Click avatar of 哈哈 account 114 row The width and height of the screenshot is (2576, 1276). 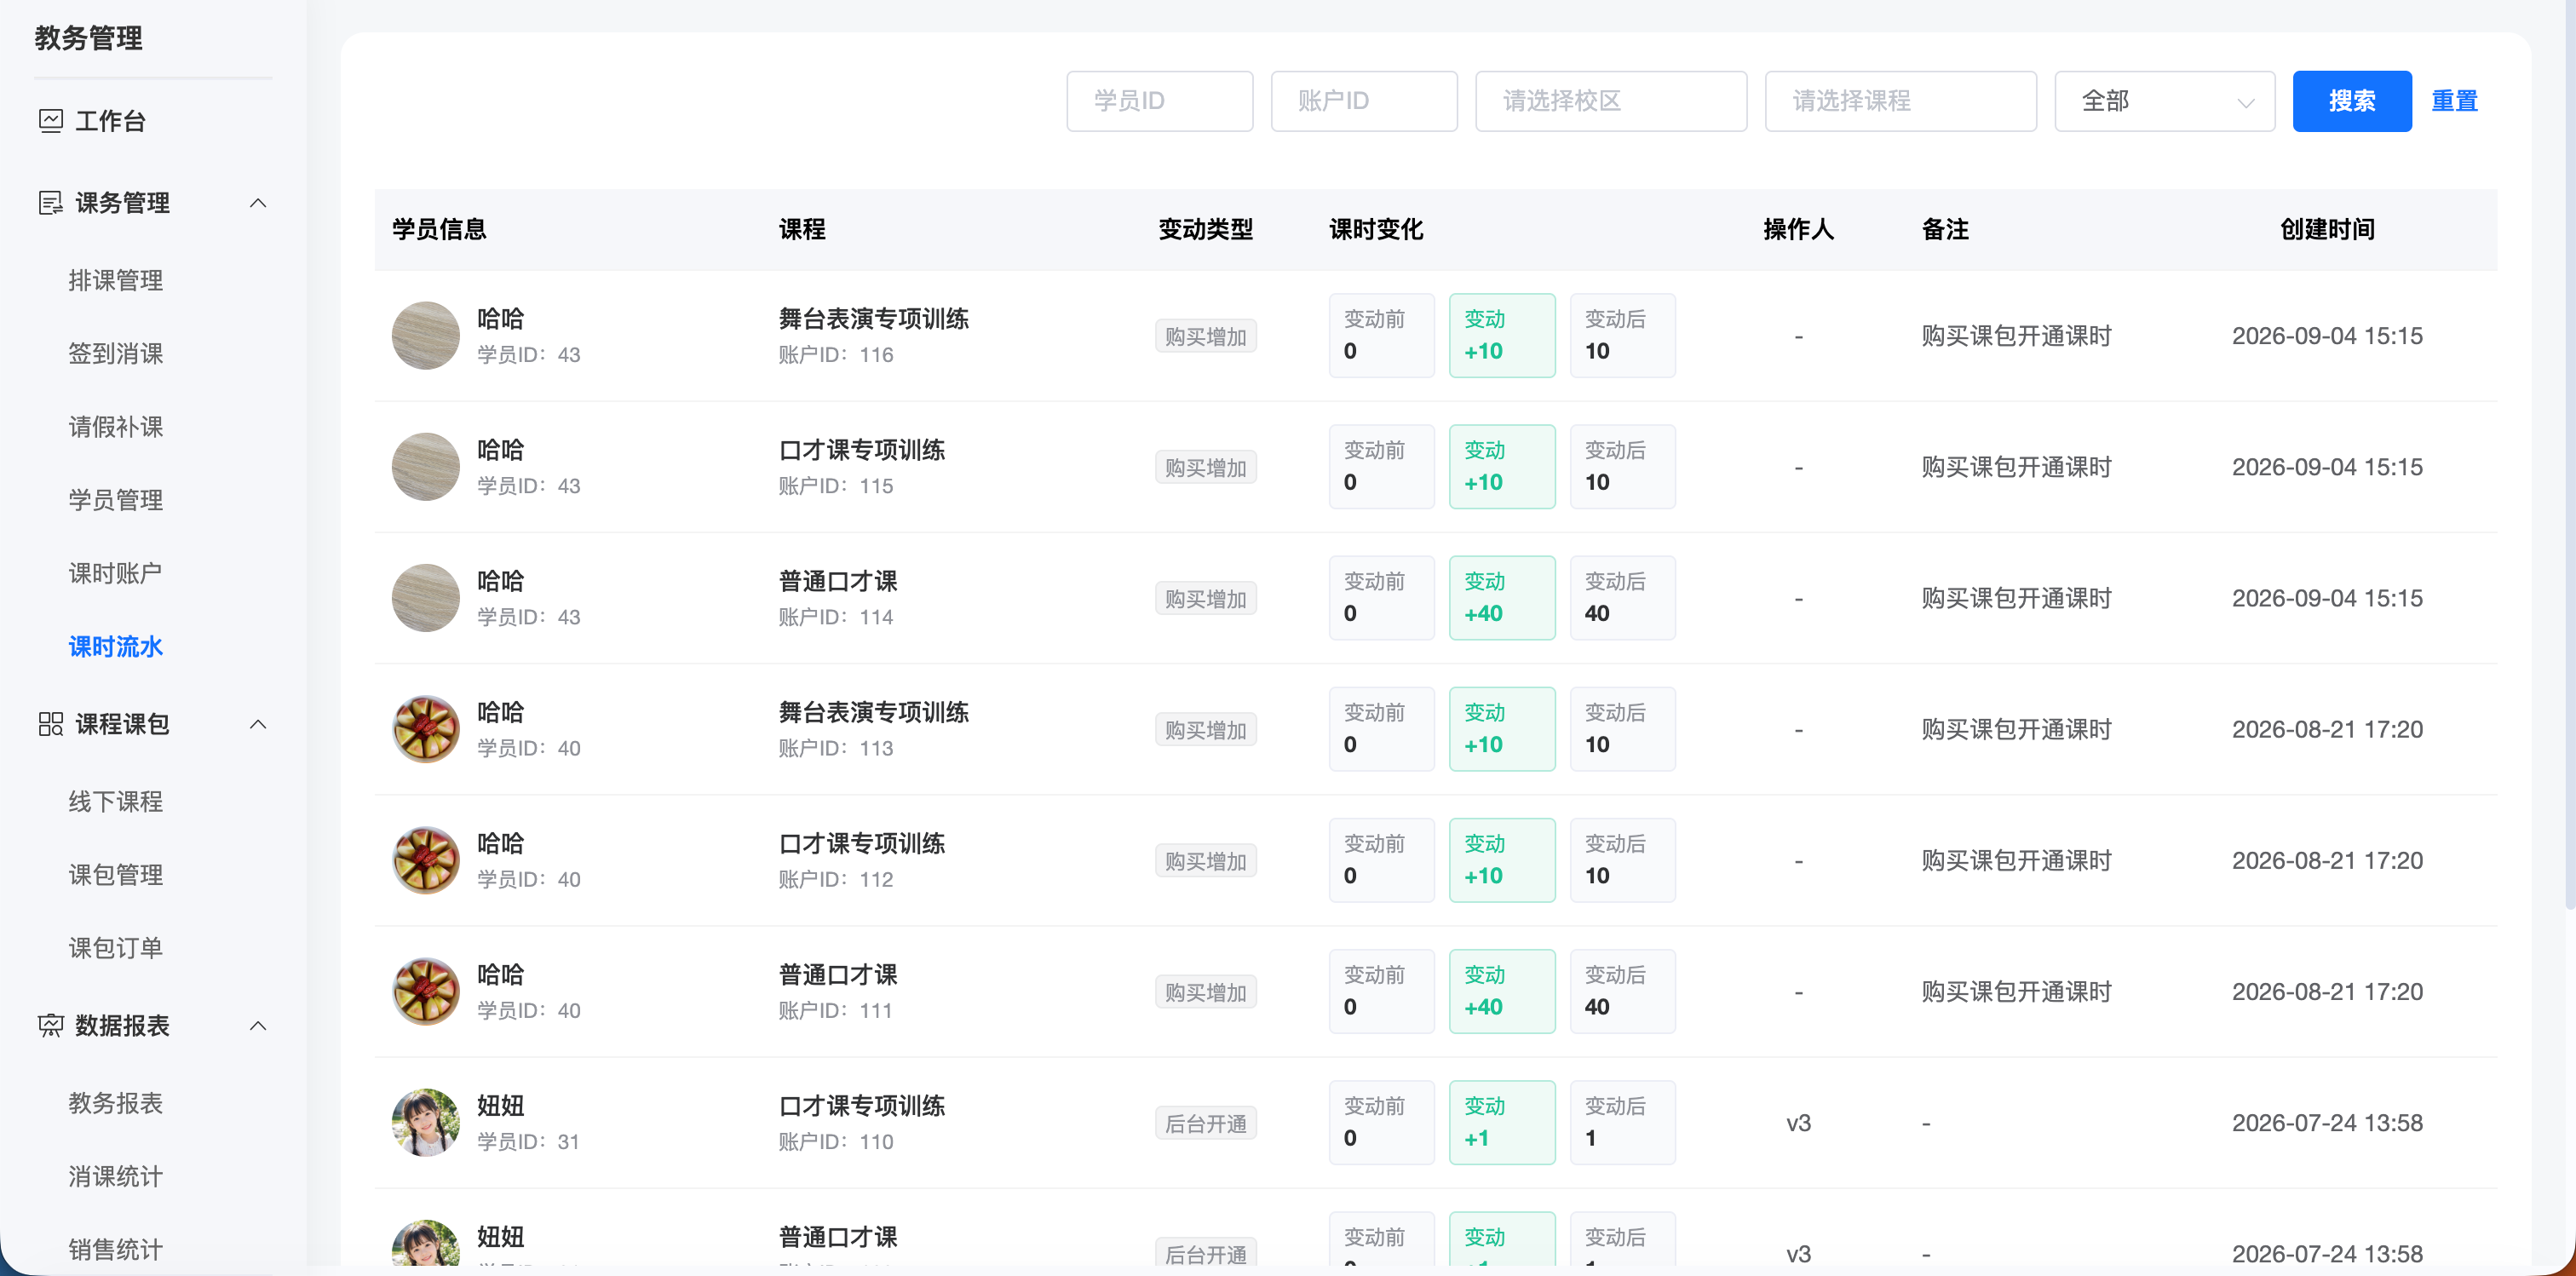pyautogui.click(x=426, y=598)
